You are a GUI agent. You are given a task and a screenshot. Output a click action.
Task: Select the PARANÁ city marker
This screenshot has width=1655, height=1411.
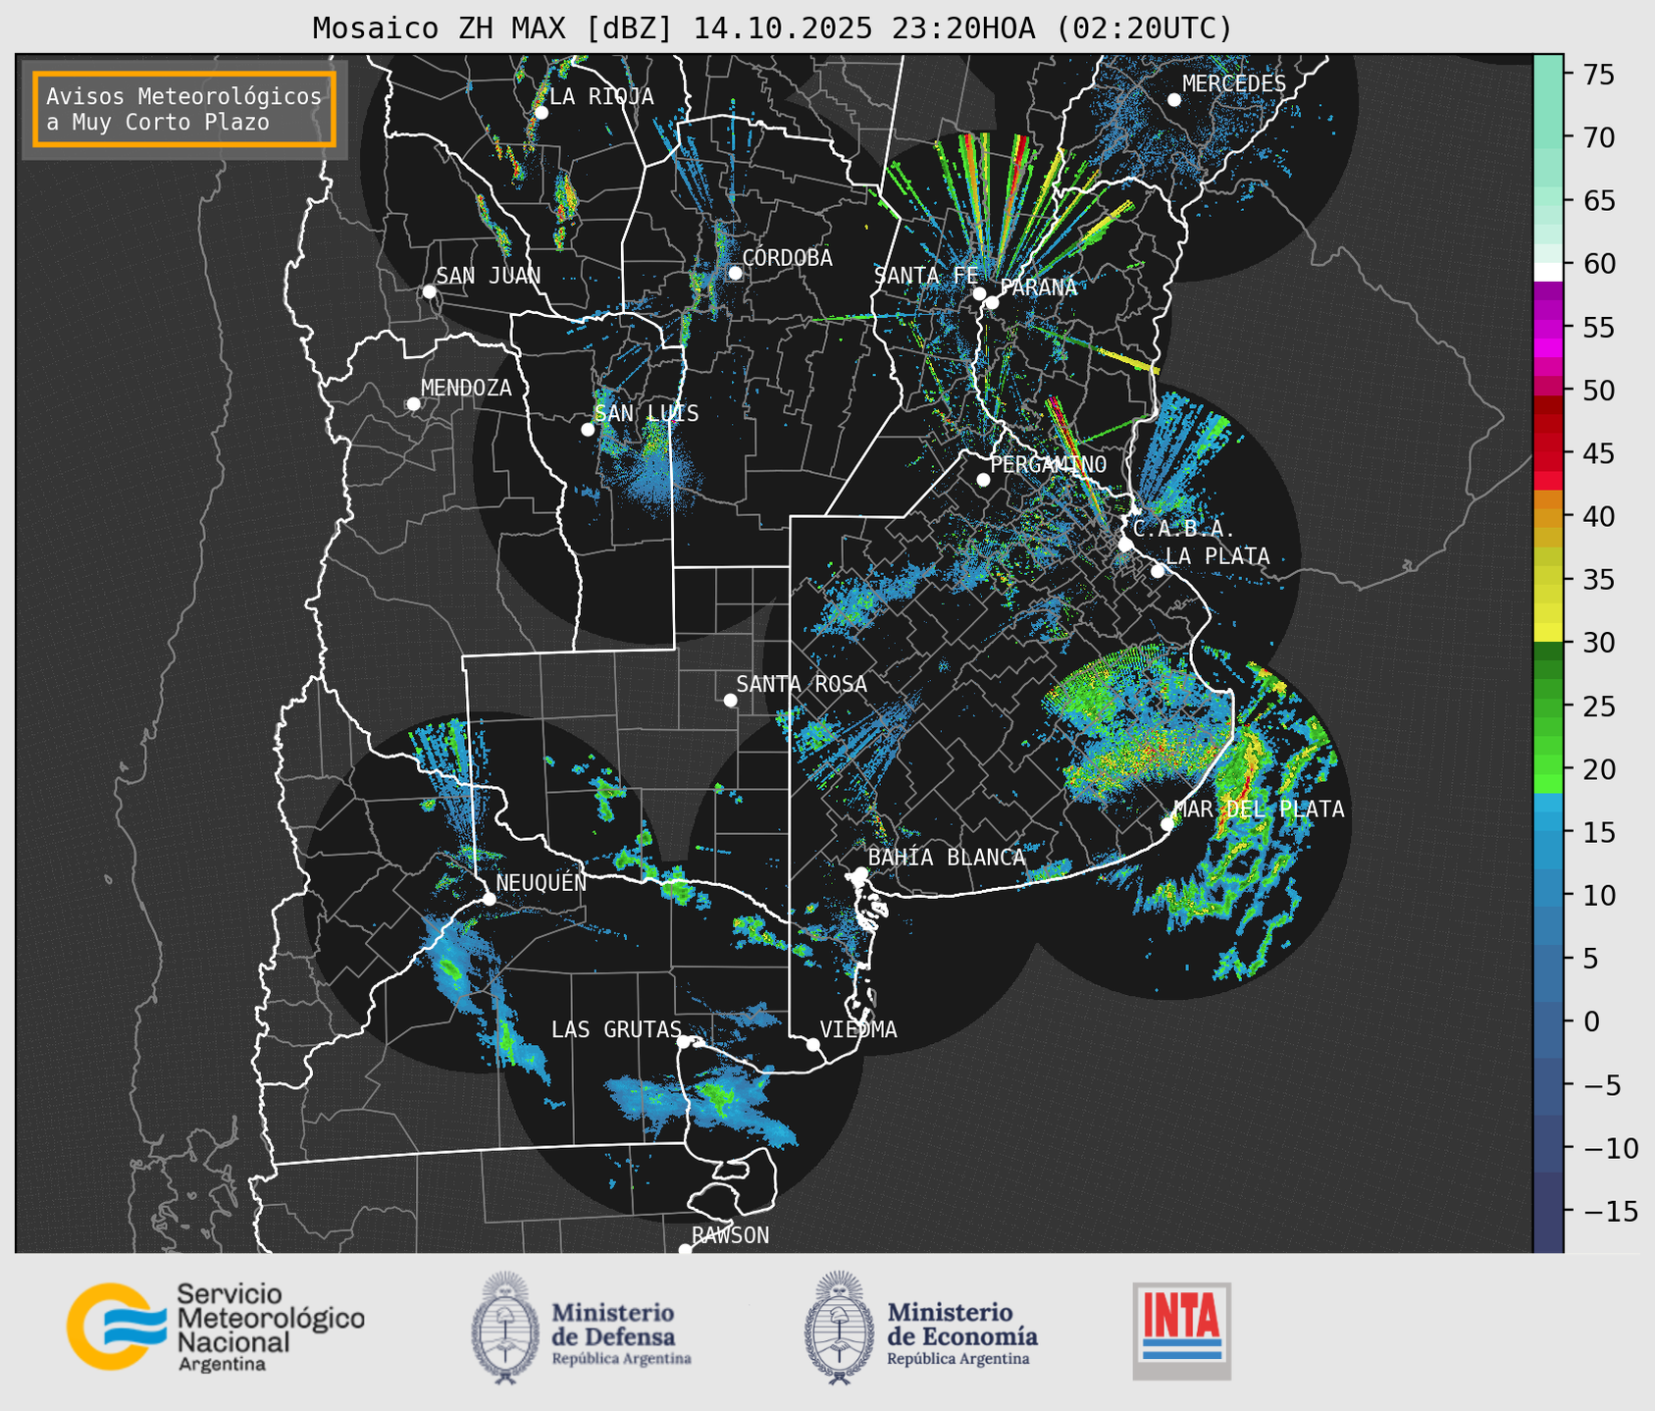(992, 302)
